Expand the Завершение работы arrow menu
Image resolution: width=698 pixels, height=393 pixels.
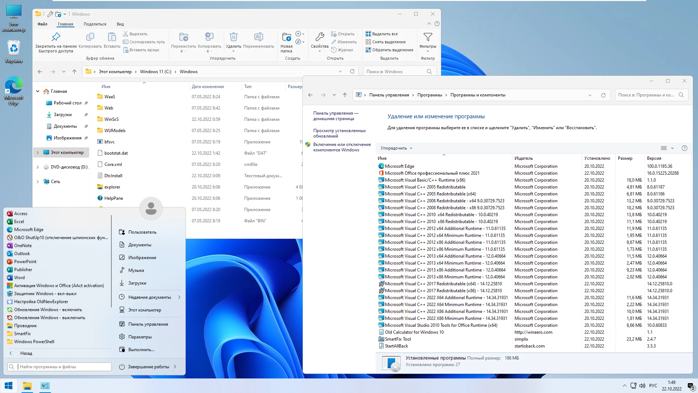point(175,367)
